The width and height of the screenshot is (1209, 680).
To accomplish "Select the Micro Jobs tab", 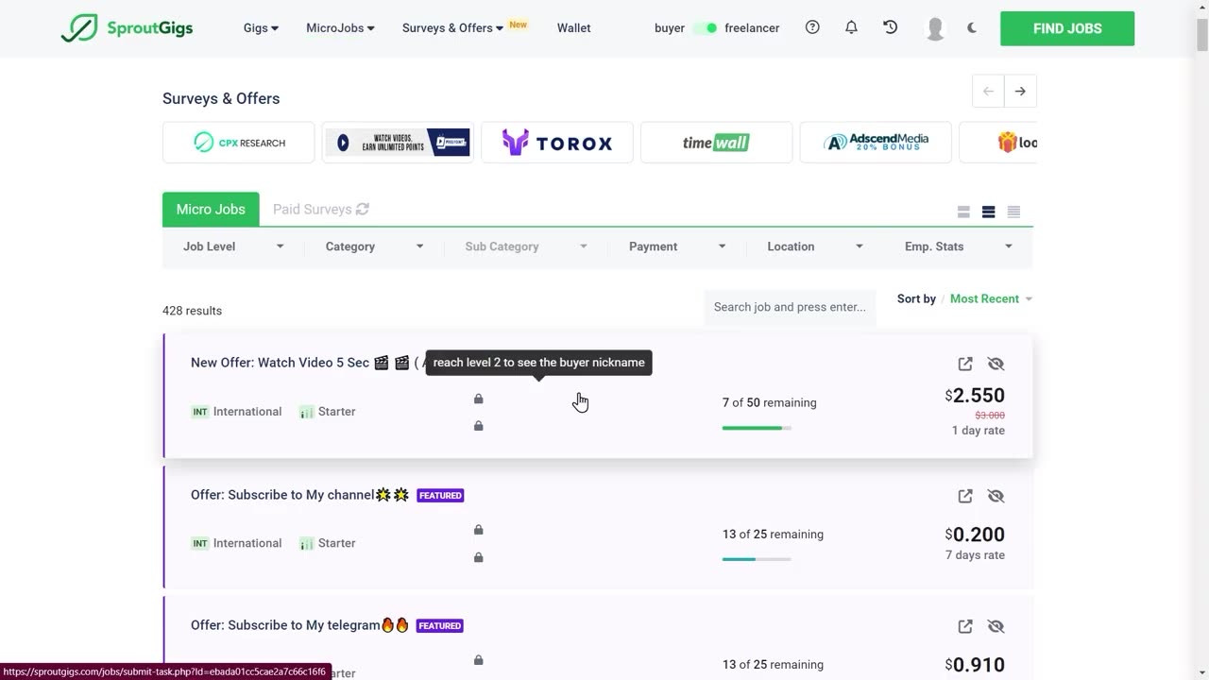I will pyautogui.click(x=211, y=209).
